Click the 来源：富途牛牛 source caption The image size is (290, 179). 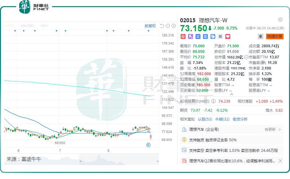coord(24,159)
